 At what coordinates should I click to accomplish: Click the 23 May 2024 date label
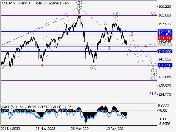[x=81, y=128]
